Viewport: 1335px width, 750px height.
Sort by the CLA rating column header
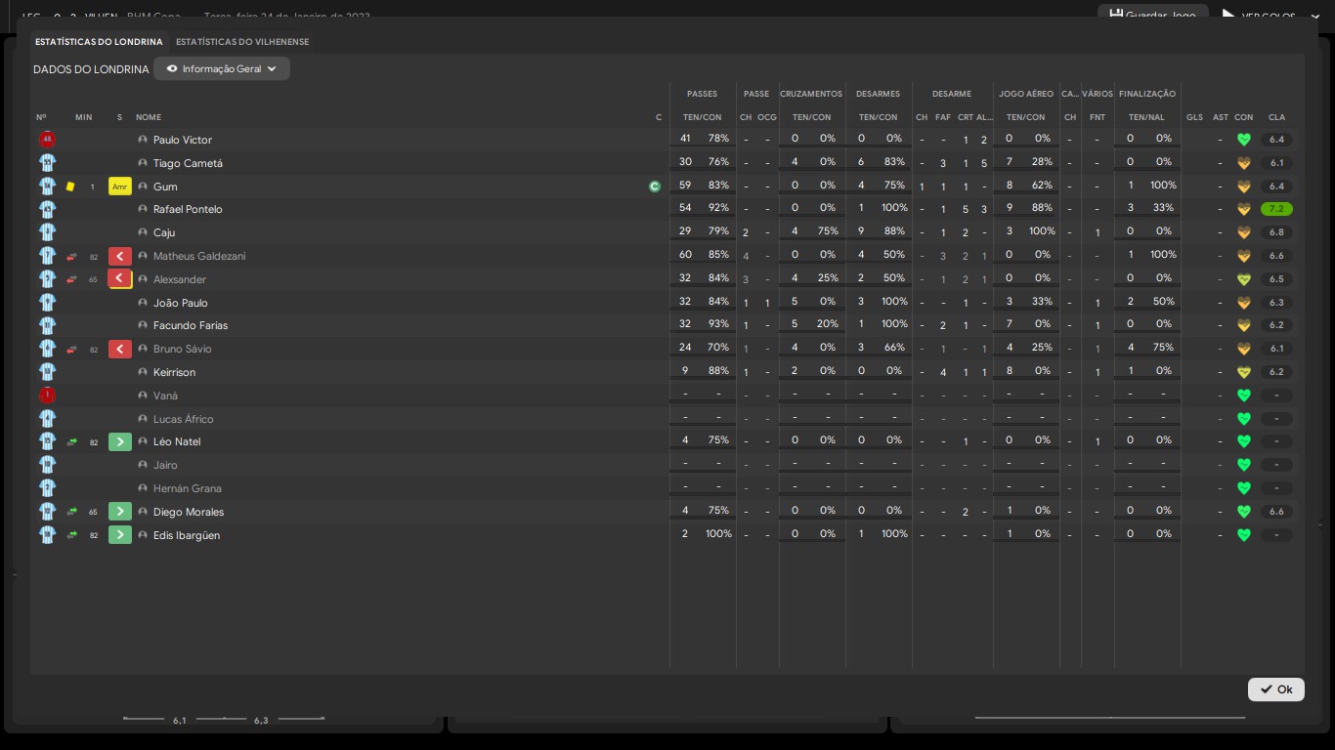pos(1276,117)
